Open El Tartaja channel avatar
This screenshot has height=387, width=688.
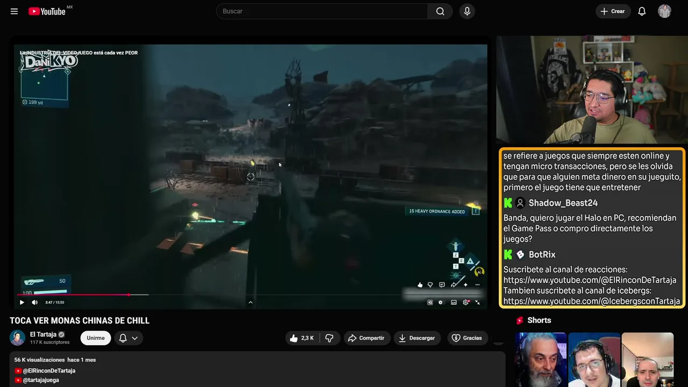point(18,338)
